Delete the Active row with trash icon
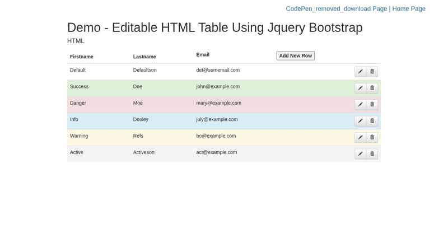Viewport: 448px width, 252px height. click(x=372, y=154)
